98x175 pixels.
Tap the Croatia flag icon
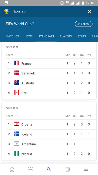coord(17,124)
